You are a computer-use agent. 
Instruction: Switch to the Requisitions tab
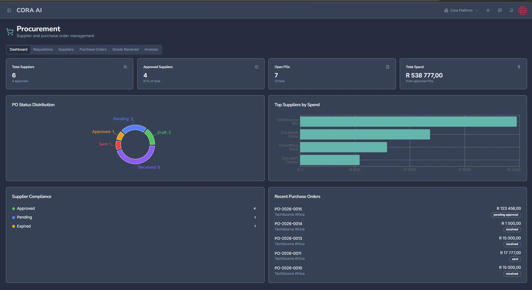[43, 49]
